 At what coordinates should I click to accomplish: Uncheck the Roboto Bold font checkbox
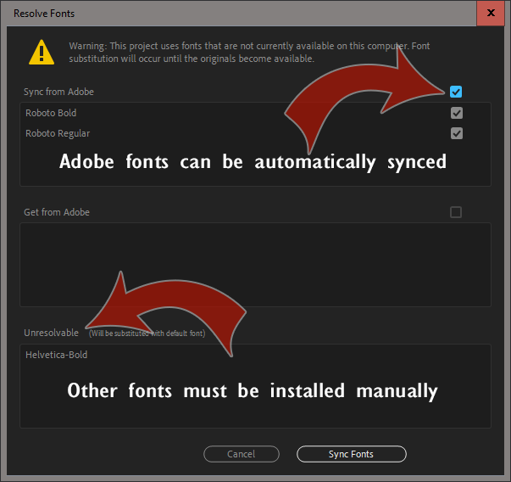coord(457,113)
